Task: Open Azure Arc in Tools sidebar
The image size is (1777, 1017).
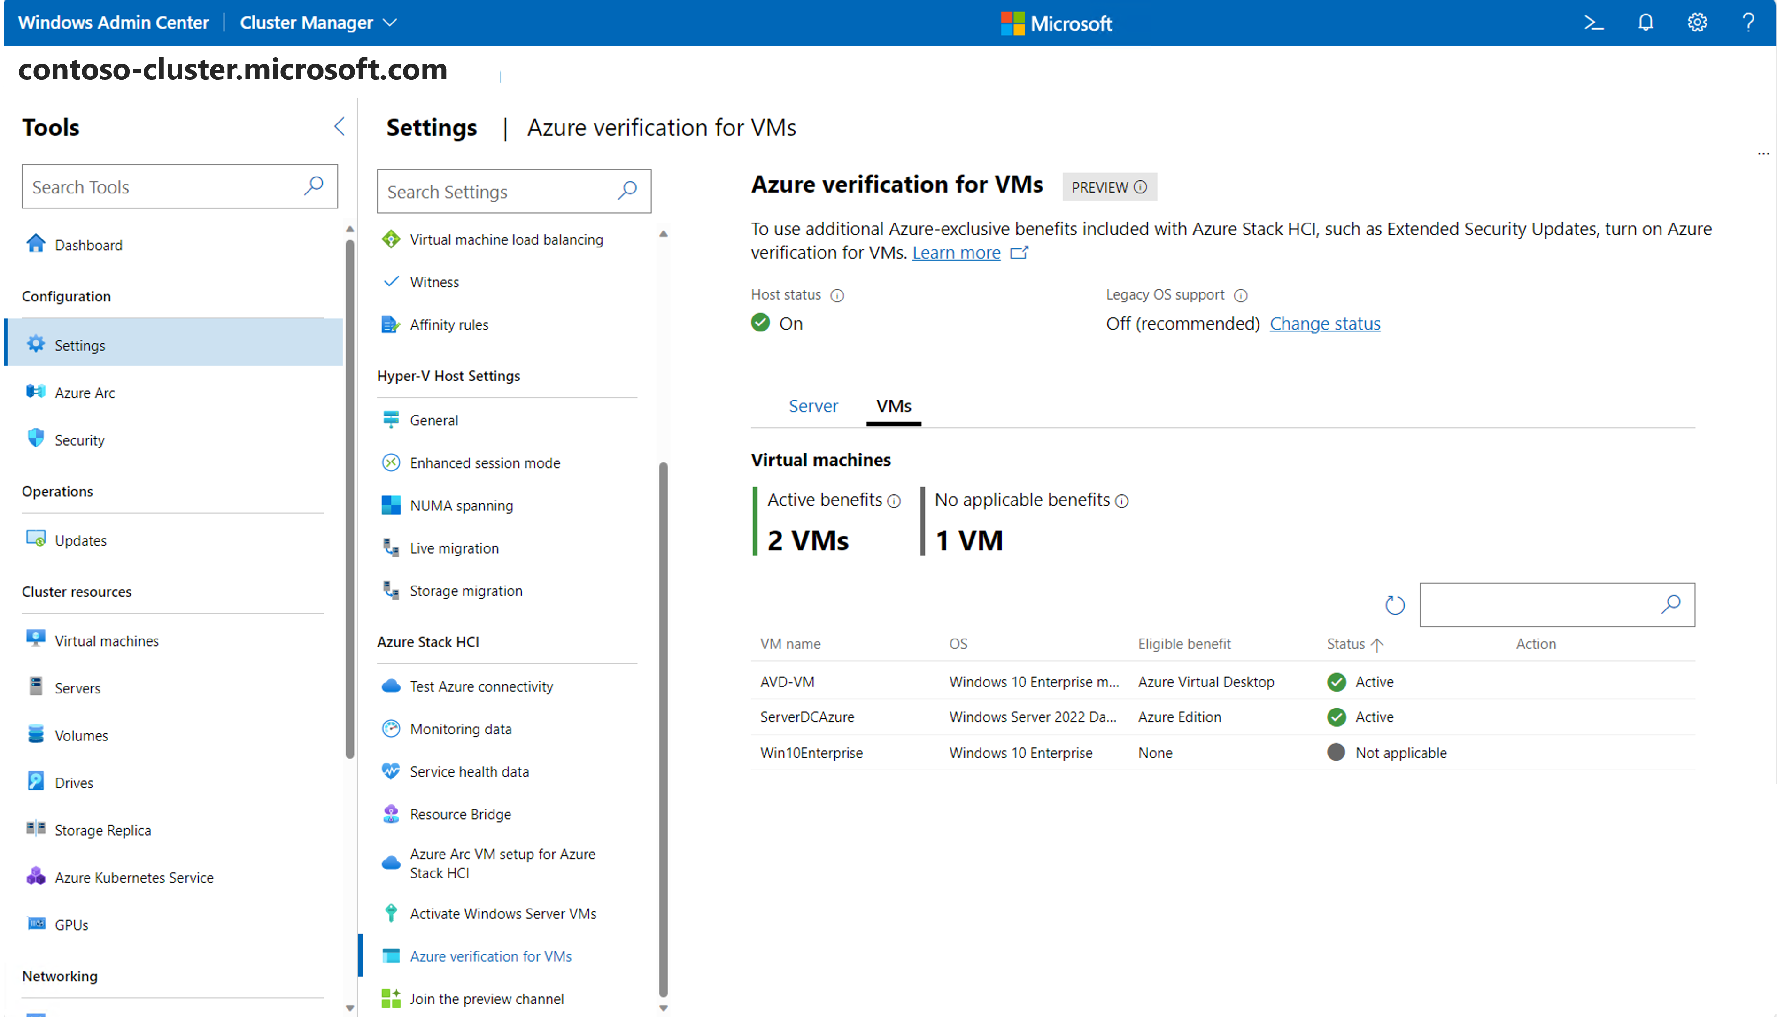Action: [85, 393]
